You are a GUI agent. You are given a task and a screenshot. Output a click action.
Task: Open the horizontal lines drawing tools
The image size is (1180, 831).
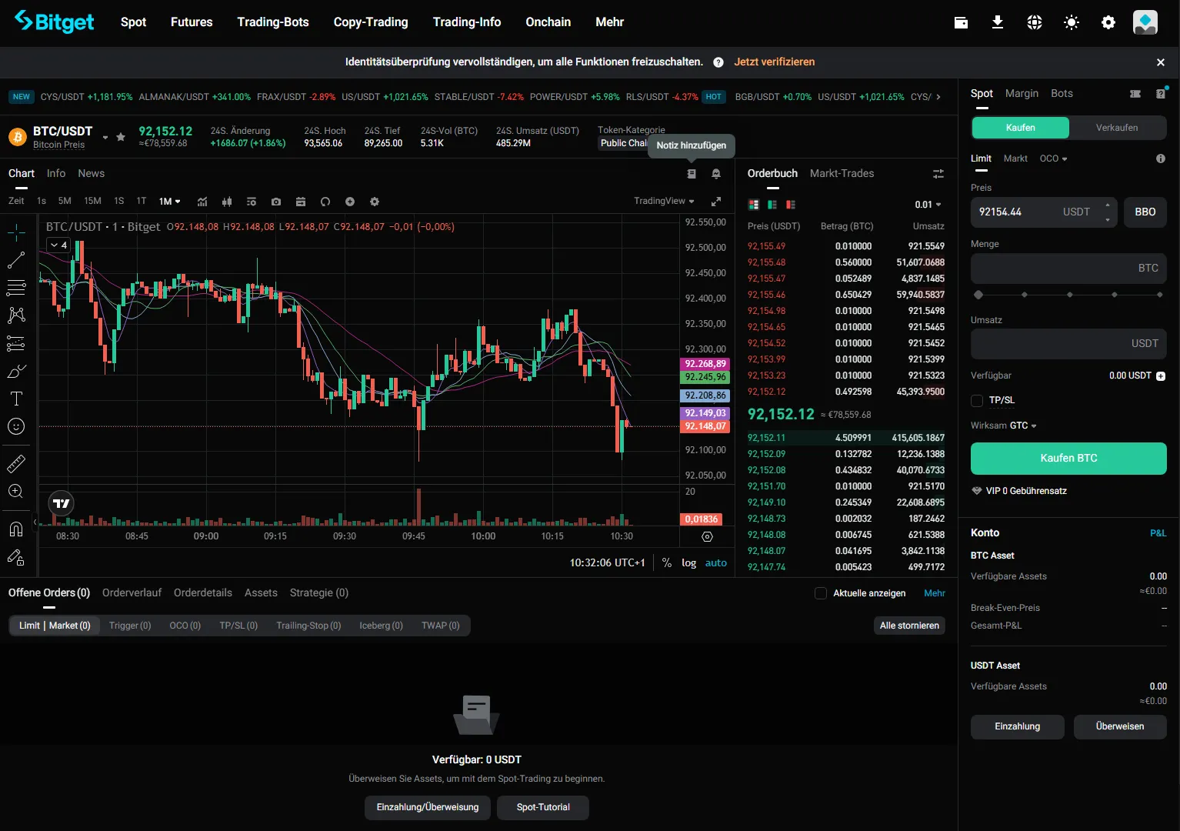tap(16, 288)
